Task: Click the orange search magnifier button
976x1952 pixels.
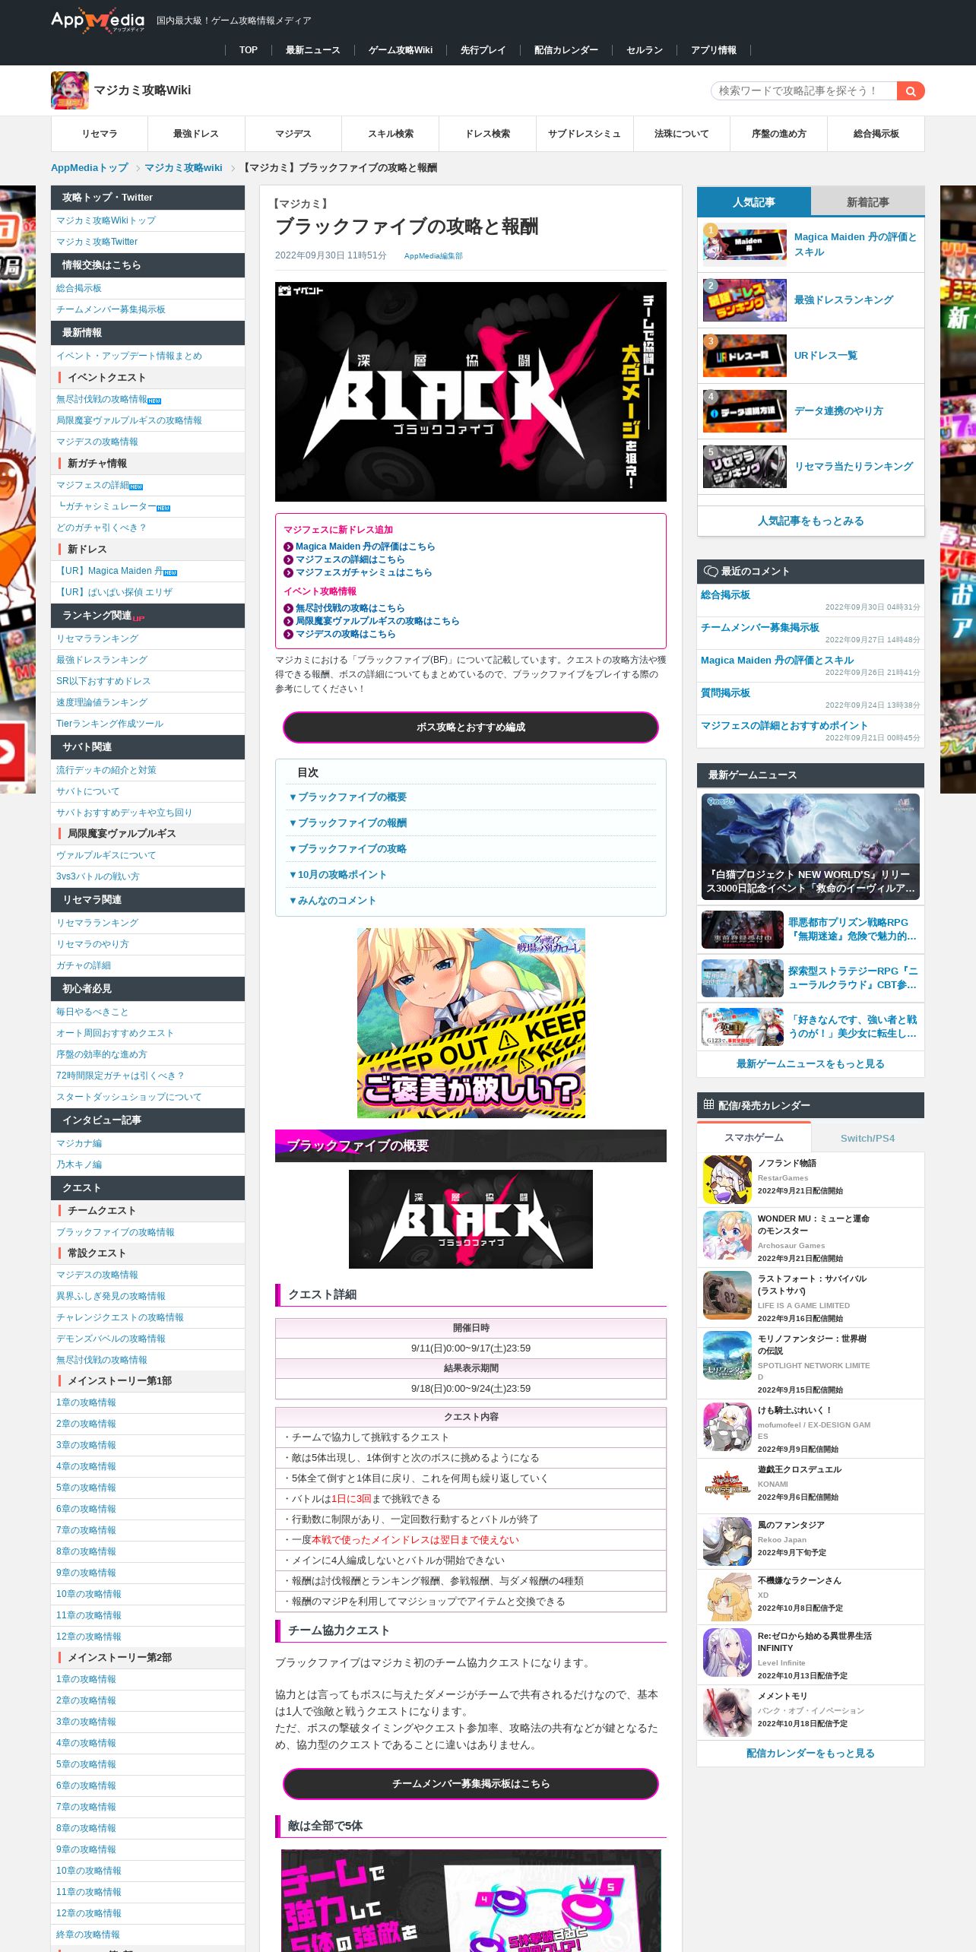Action: pos(910,91)
